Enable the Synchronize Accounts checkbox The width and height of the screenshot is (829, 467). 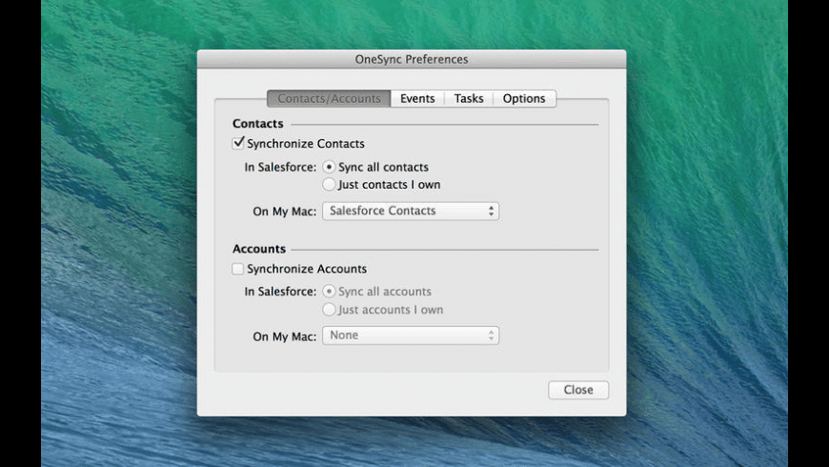pyautogui.click(x=238, y=269)
